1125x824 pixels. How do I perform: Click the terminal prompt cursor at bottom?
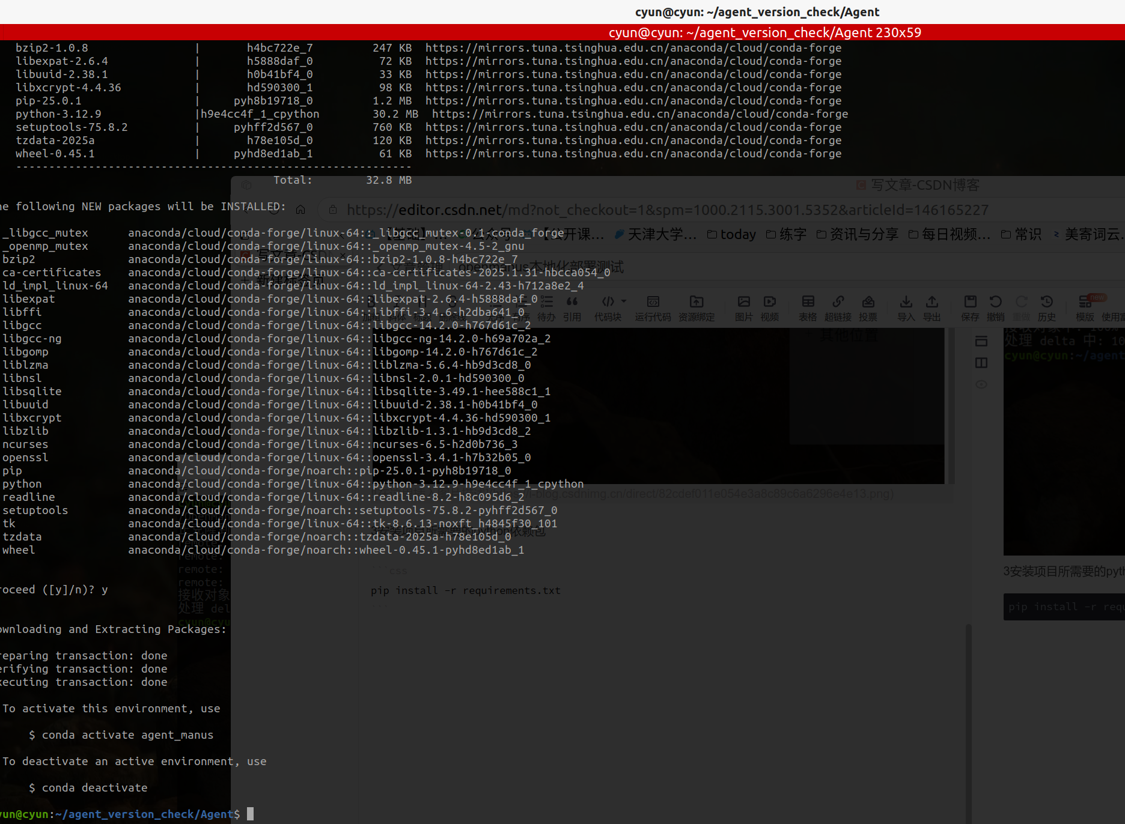click(250, 814)
